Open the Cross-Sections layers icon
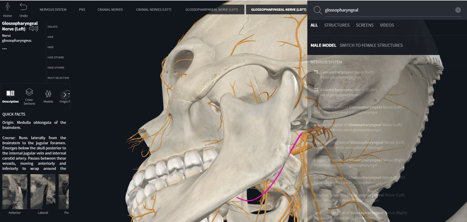The image size is (467, 222). pyautogui.click(x=29, y=92)
